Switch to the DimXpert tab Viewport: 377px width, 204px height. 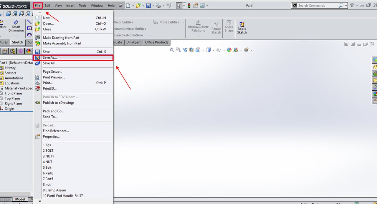point(133,42)
